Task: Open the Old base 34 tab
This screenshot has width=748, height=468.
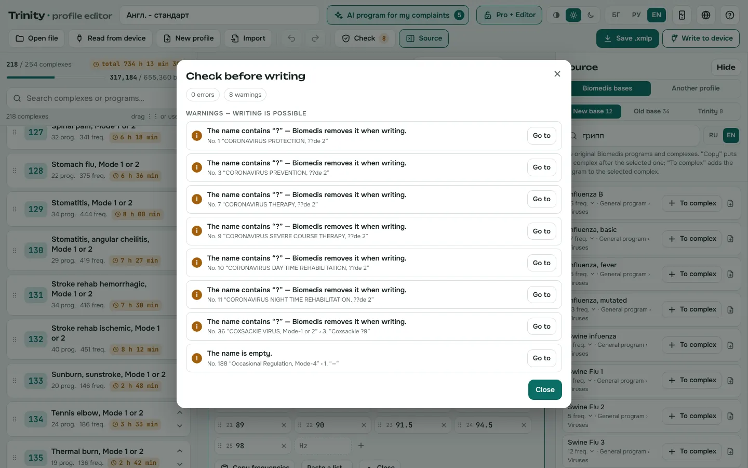Action: click(x=651, y=111)
